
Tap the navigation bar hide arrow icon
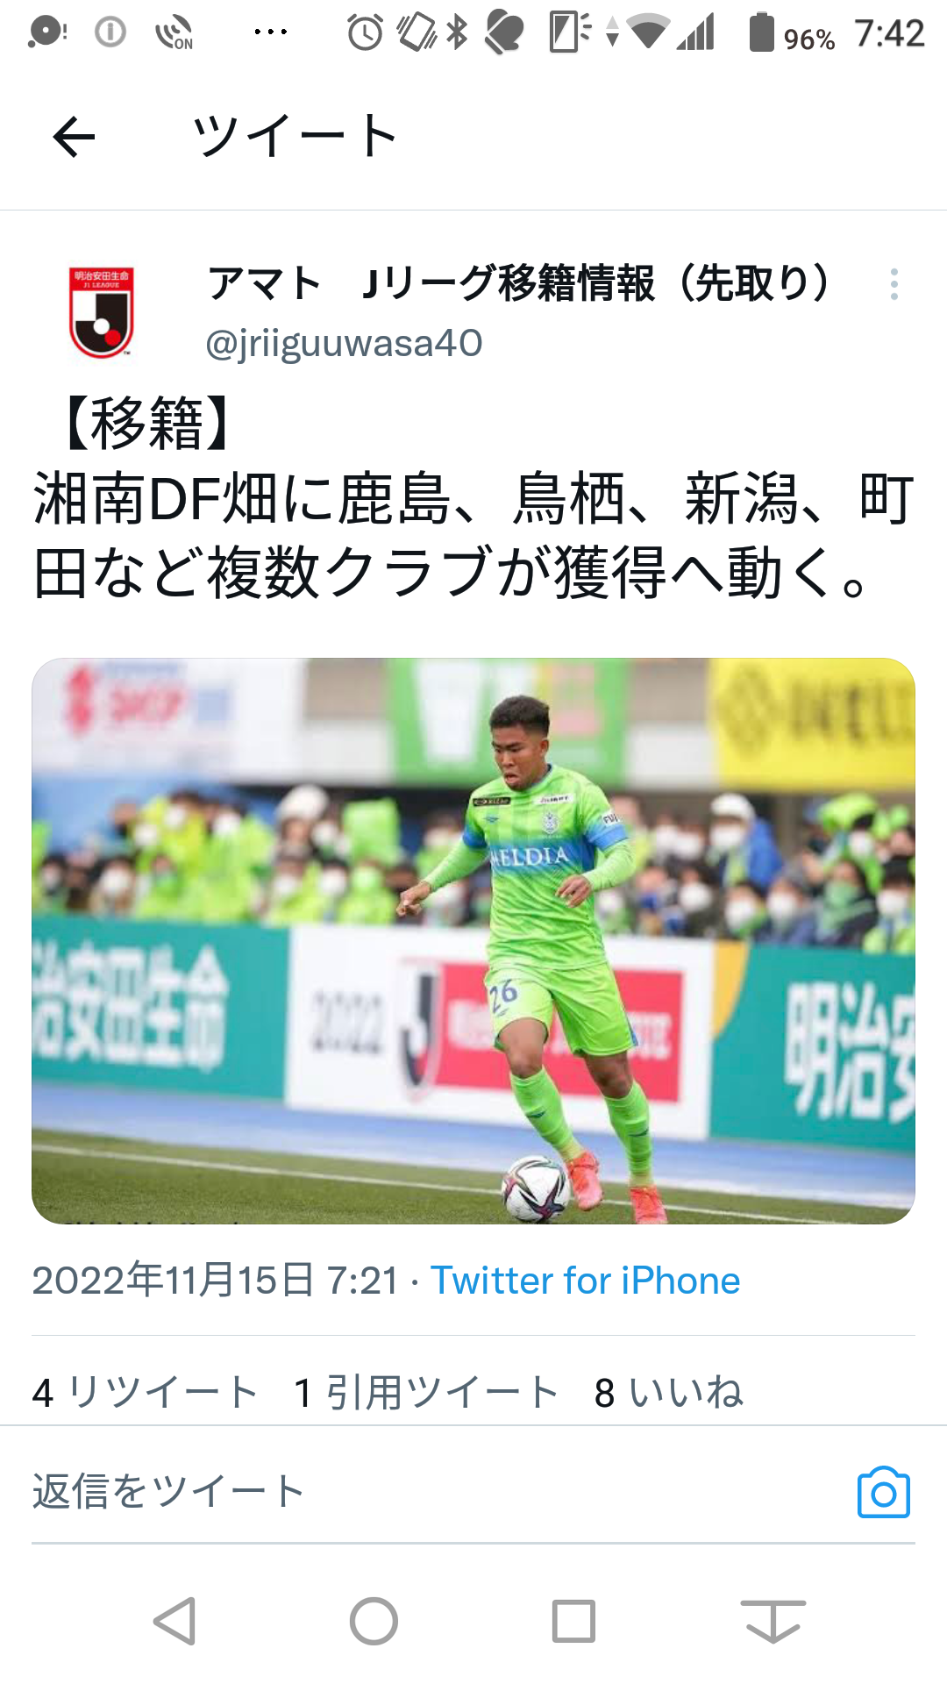(x=773, y=1621)
